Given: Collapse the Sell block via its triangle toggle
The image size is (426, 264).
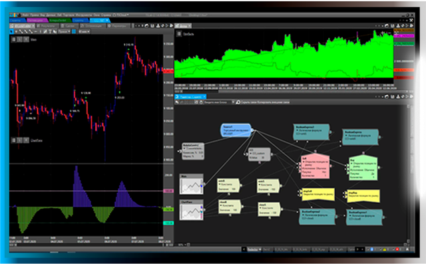Looking at the screenshot, I should pos(304,162).
